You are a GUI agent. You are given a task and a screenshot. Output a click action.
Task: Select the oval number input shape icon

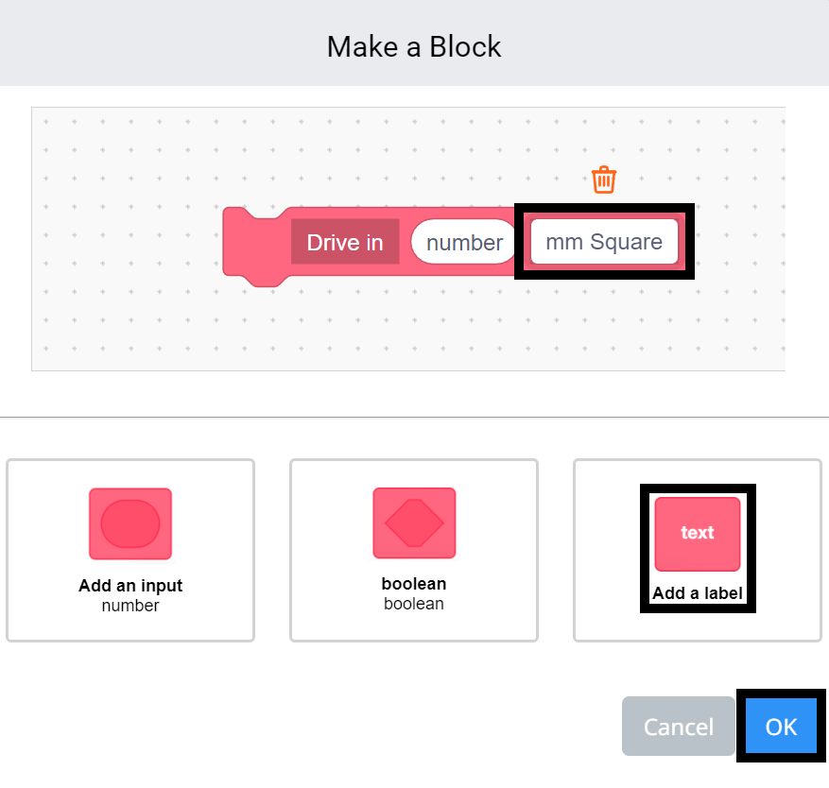tap(130, 522)
